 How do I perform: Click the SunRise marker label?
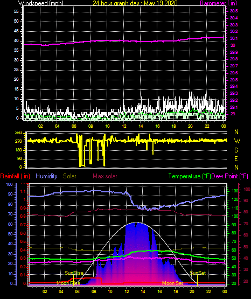coord(74,273)
